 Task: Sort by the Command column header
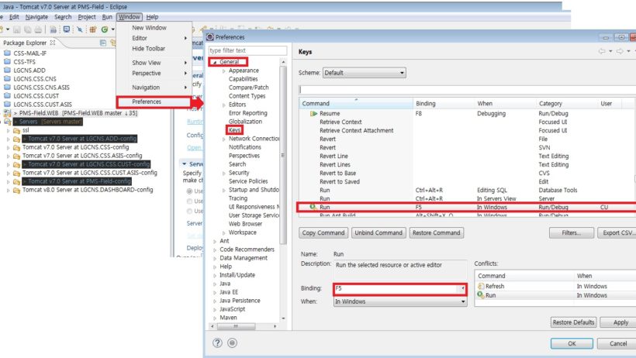pos(356,103)
